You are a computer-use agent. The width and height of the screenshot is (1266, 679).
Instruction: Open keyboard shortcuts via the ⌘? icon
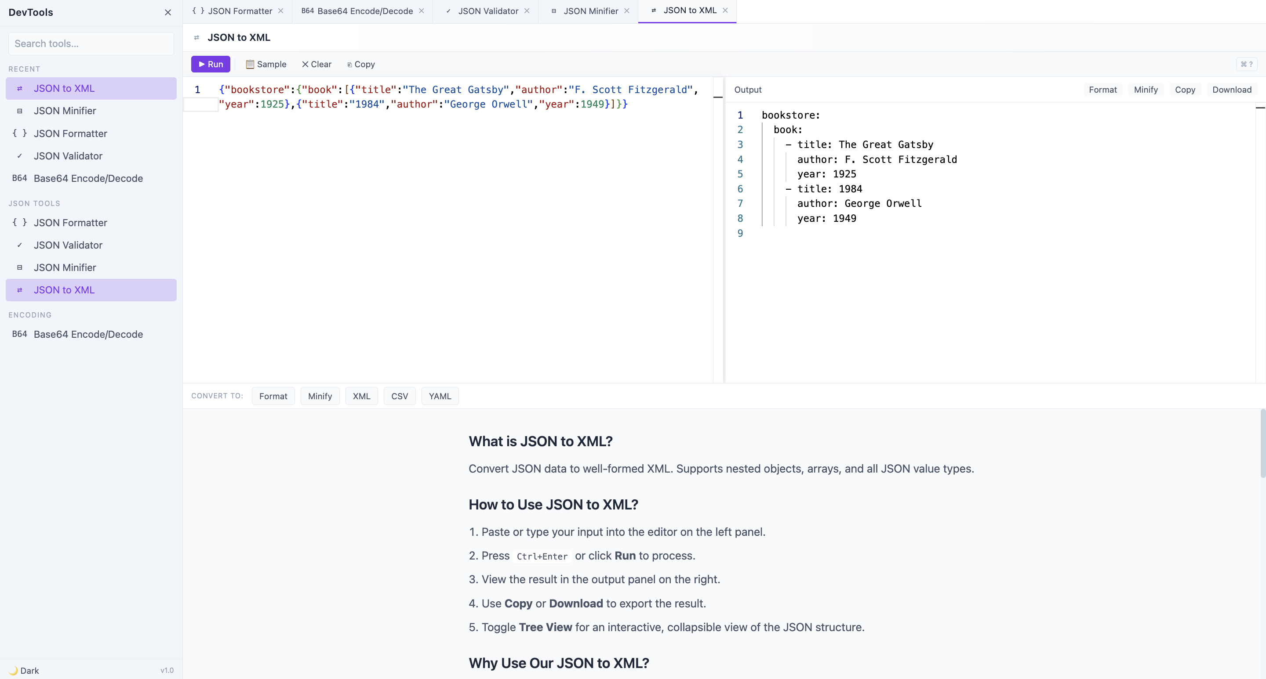click(x=1247, y=64)
